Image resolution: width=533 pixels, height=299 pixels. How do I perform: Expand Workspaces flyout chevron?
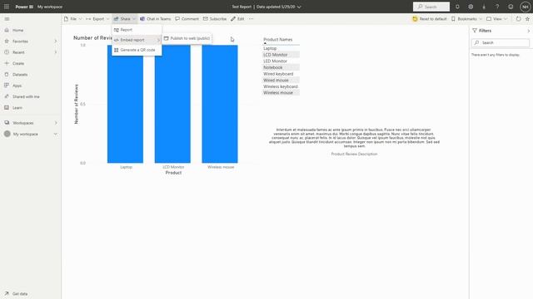(56, 123)
